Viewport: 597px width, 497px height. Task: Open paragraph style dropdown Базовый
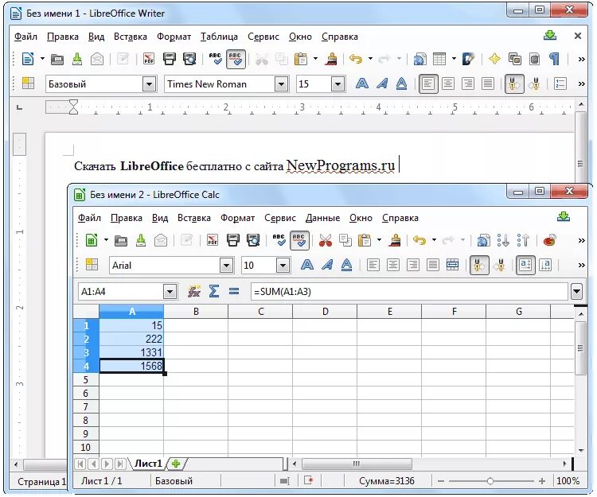[150, 84]
